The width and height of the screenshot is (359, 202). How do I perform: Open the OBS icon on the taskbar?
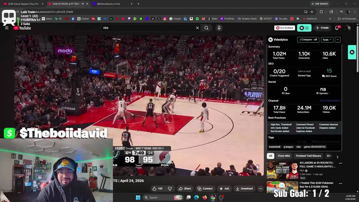[x=221, y=198]
